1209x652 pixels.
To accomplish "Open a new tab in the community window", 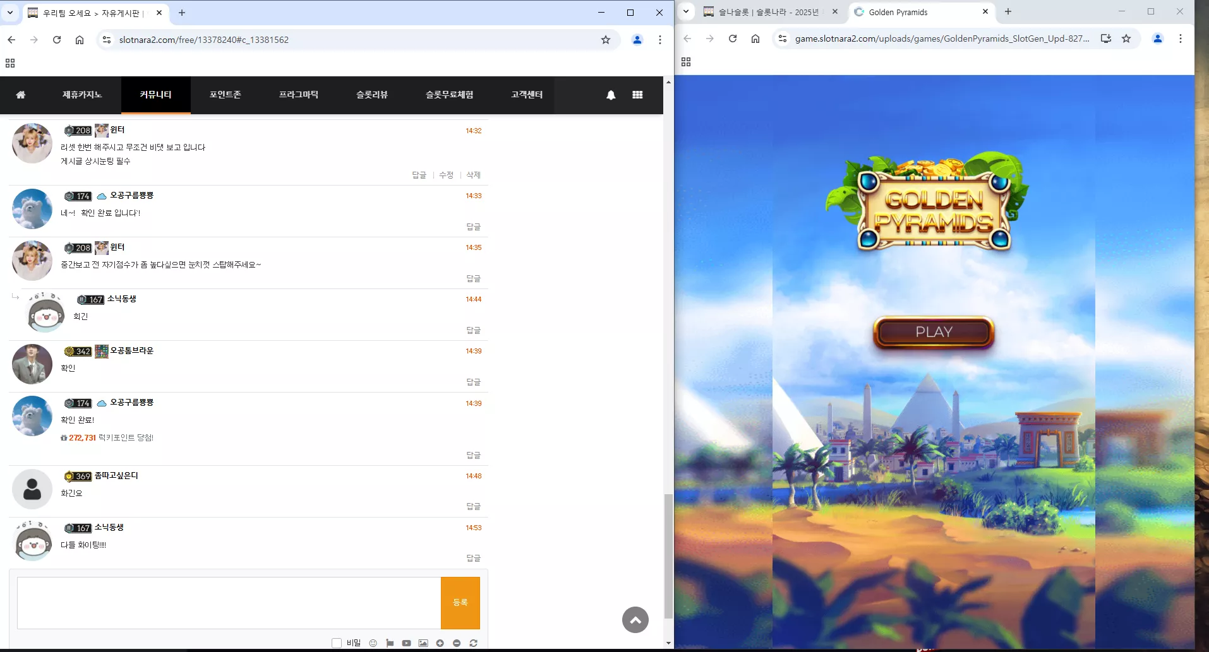I will (x=182, y=13).
